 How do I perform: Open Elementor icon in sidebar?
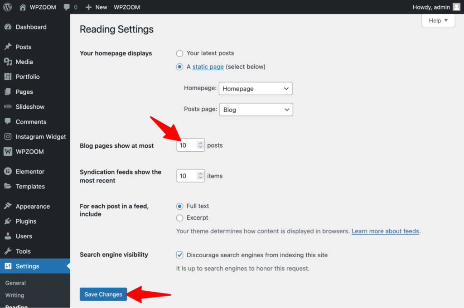pos(8,172)
